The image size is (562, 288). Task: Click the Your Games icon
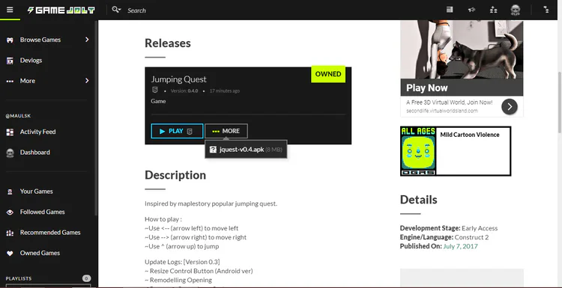10,192
